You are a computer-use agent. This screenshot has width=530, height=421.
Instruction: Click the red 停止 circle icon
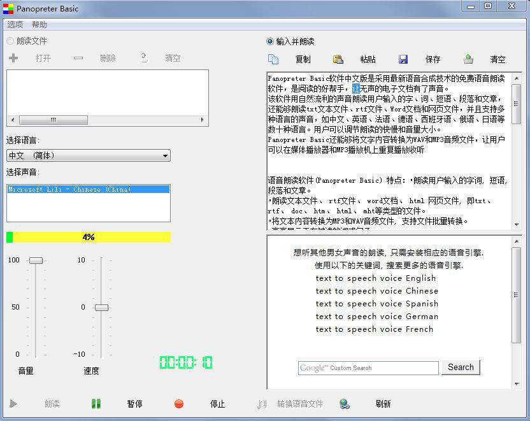[179, 403]
